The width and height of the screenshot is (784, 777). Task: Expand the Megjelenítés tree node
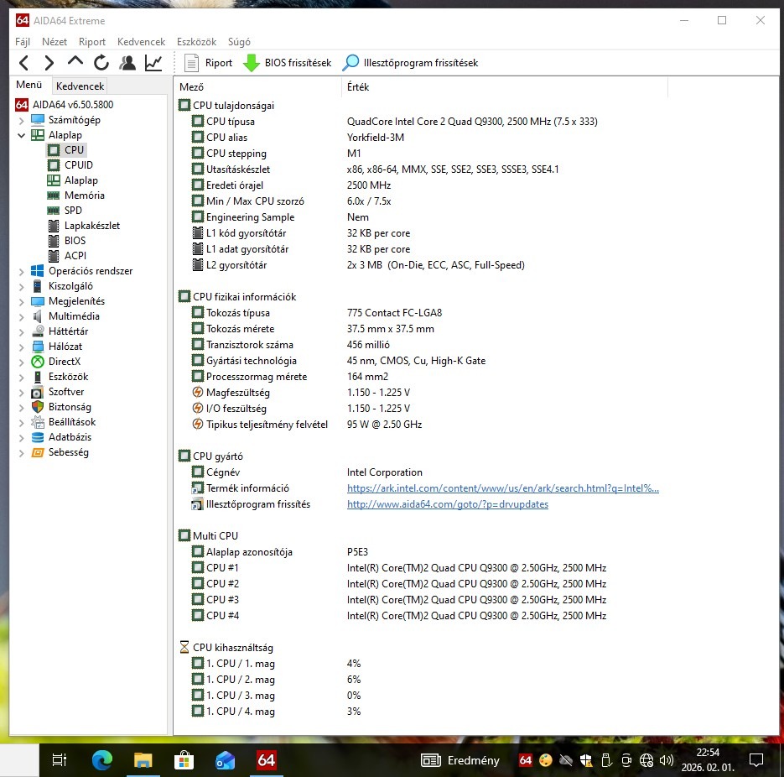(x=21, y=302)
